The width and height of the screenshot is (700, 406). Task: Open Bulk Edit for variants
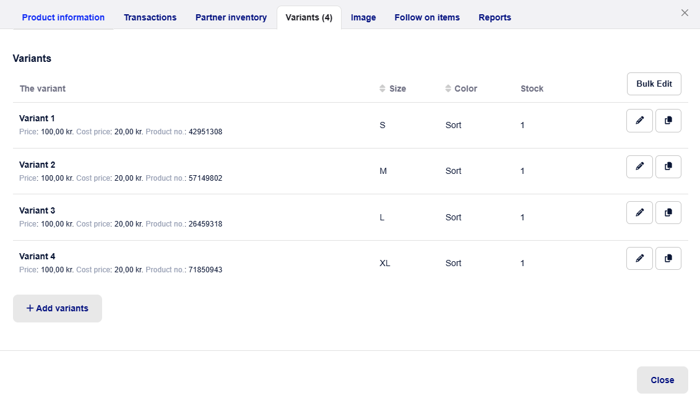point(654,84)
